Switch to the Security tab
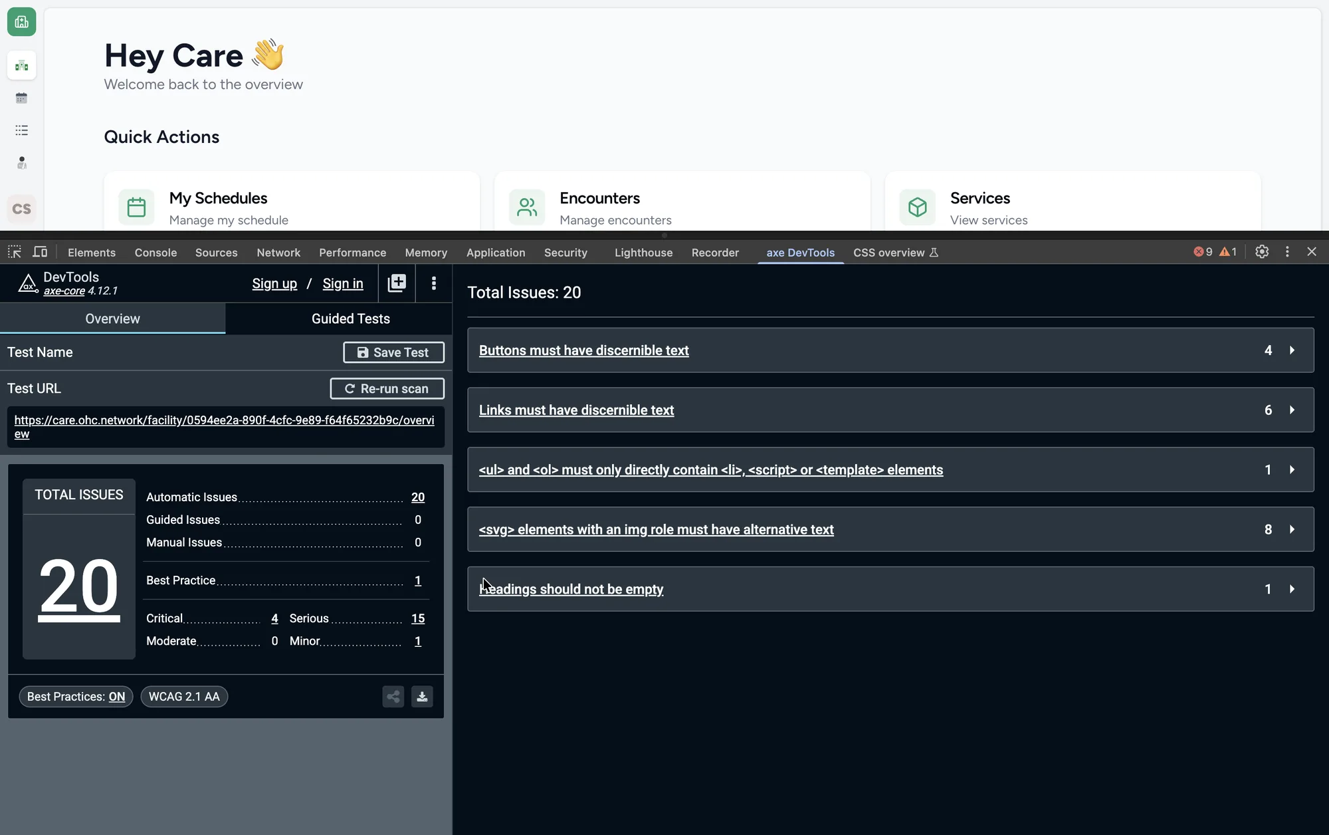 [565, 253]
